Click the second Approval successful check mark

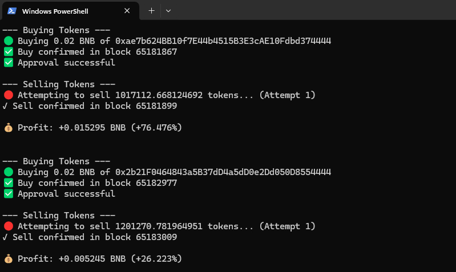[9, 194]
